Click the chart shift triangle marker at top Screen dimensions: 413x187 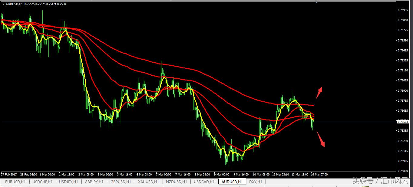click(316, 2)
